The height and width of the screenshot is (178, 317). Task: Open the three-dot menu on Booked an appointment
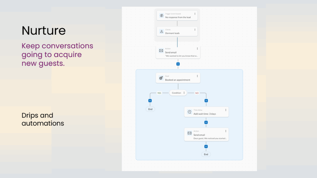tap(197, 76)
